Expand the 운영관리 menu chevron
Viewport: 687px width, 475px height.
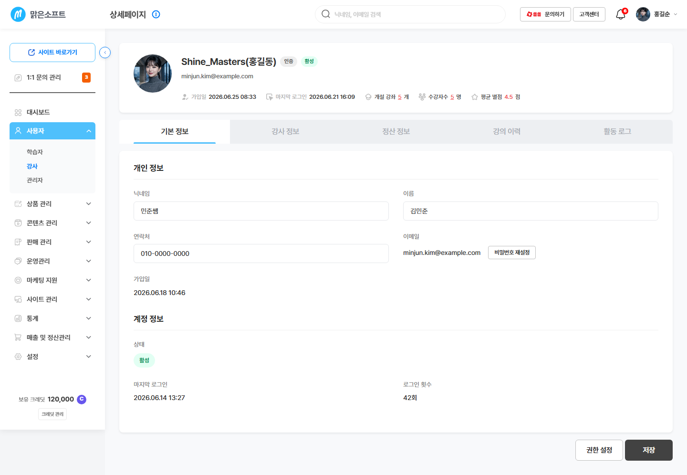click(89, 261)
